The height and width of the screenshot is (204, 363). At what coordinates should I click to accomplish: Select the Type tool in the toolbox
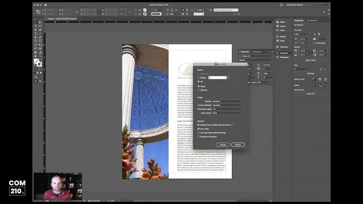coord(35,33)
